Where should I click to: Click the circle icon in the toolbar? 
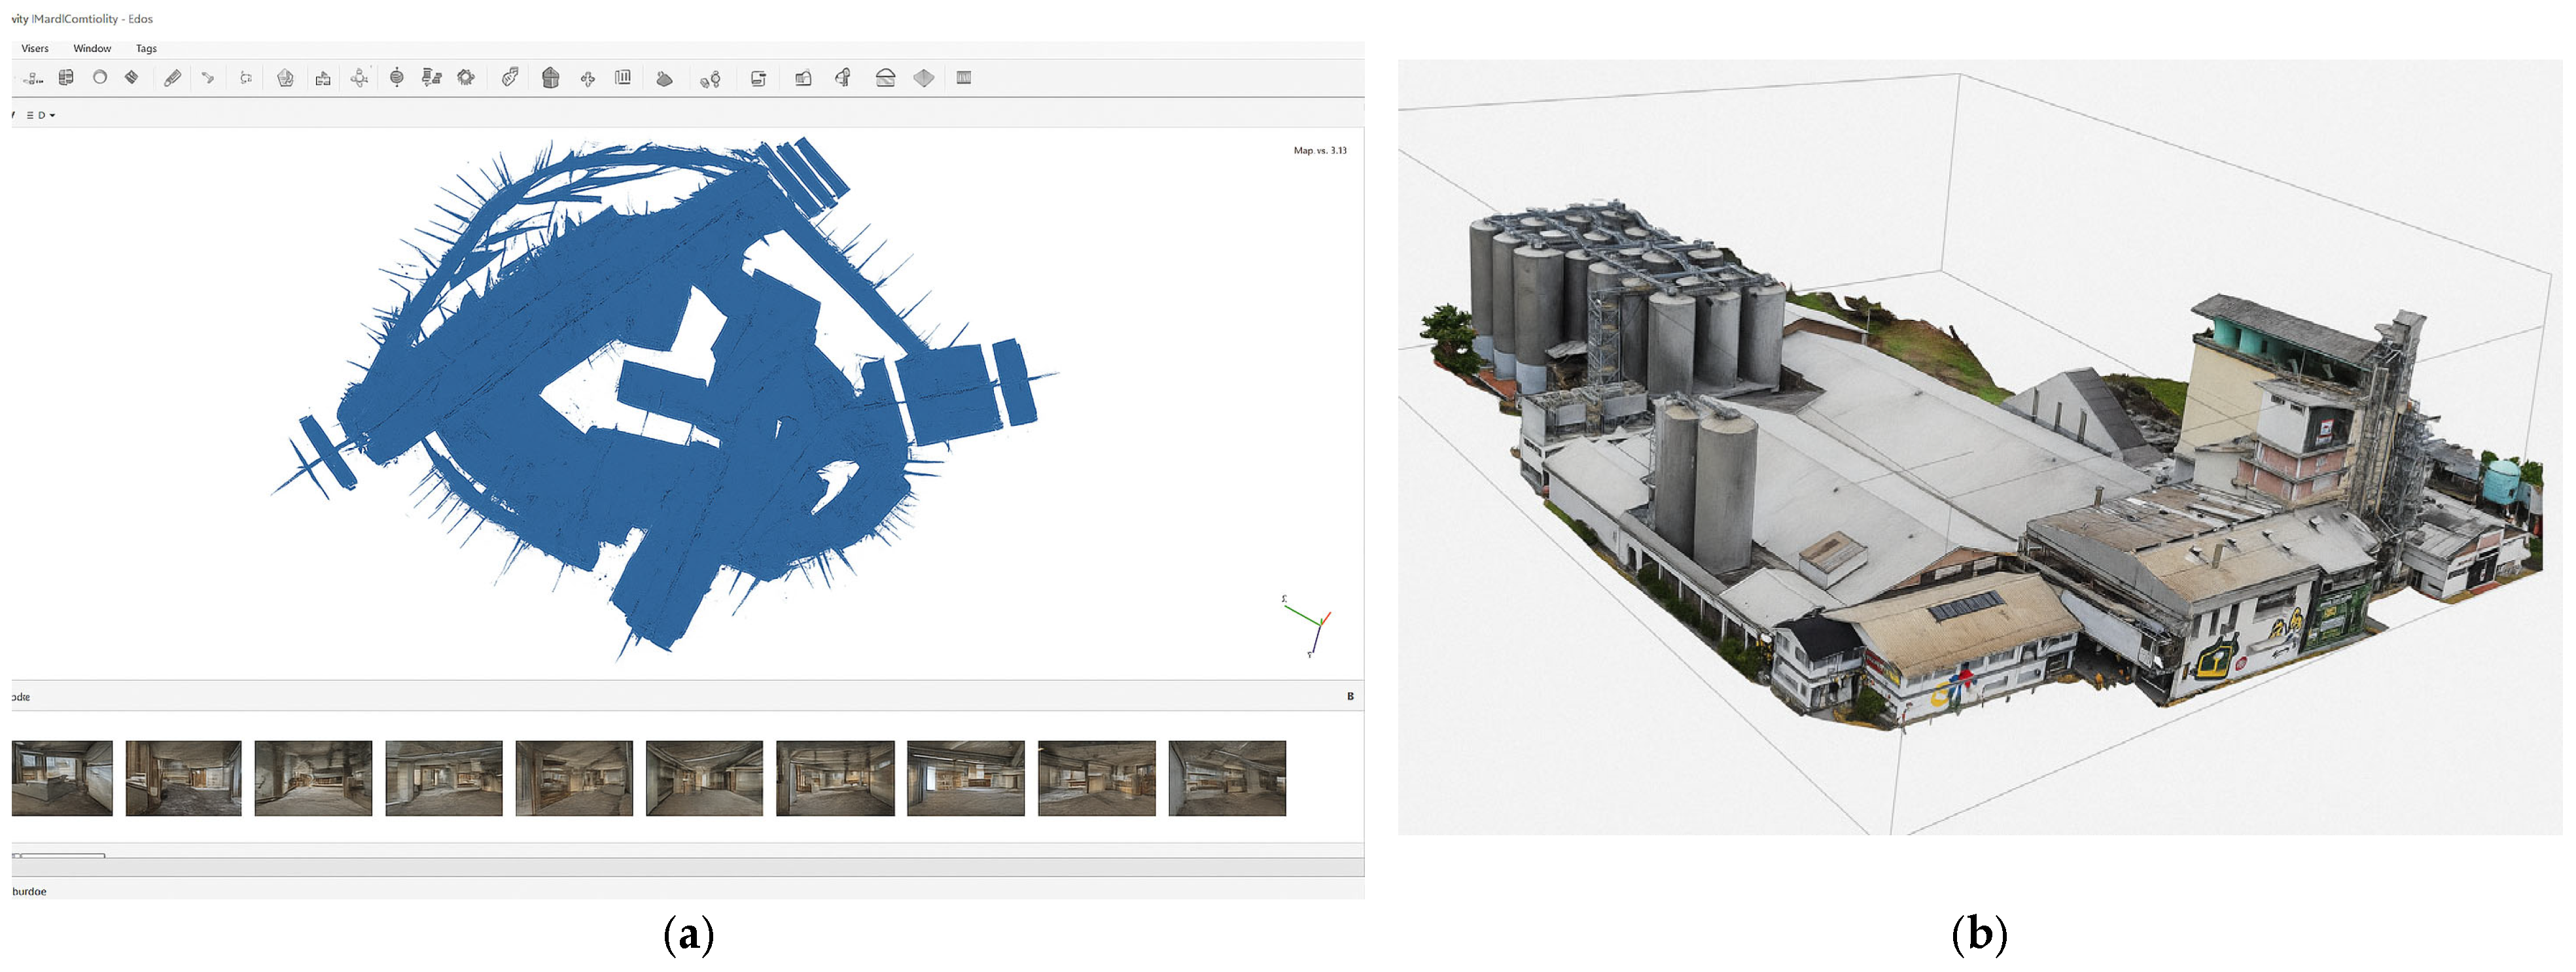coord(100,77)
